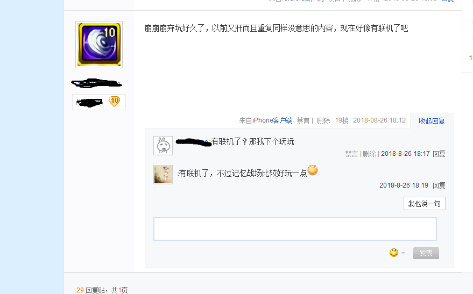Click 删除 on the 18:17 reply
This screenshot has height=294, width=473.
[x=369, y=154]
